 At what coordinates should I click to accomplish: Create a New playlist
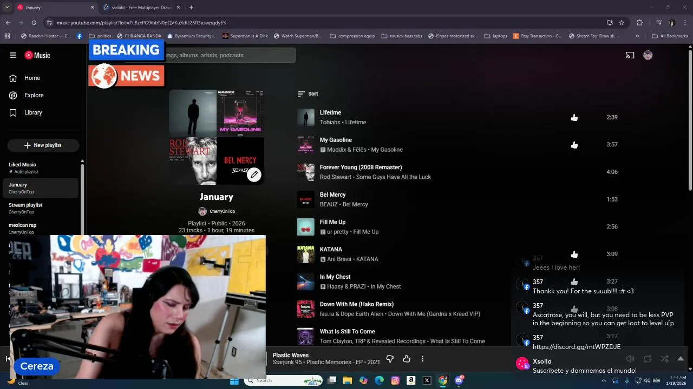[x=43, y=145]
